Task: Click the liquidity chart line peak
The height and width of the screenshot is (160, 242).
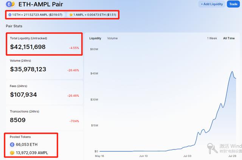Action: (232, 72)
